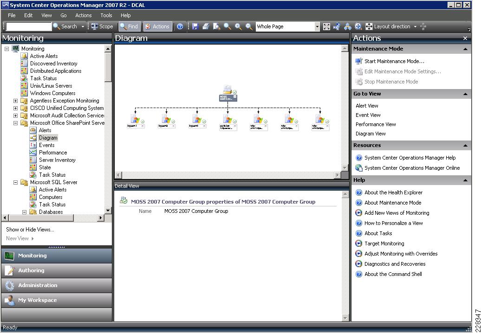481x333 pixels.
Task: Click the blue question mark help toolbar icon
Action: coord(180,26)
